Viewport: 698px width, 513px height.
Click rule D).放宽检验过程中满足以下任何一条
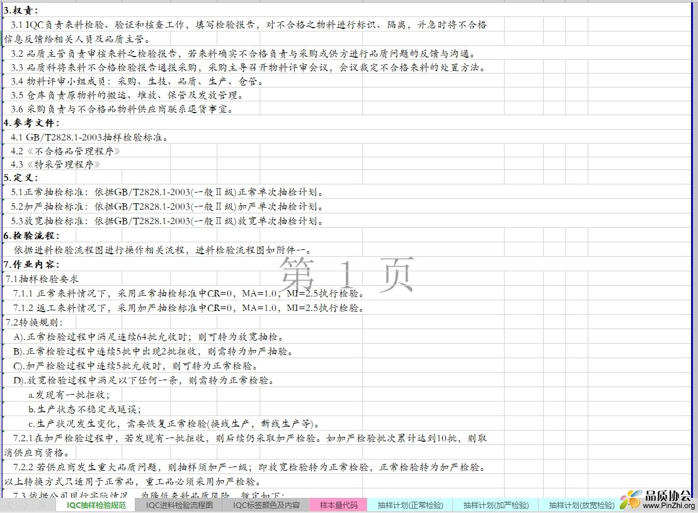[x=144, y=380]
